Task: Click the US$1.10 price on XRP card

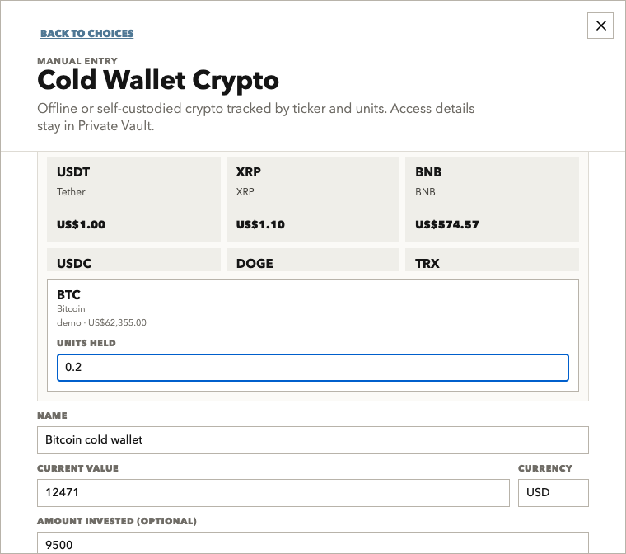Action: pos(260,224)
